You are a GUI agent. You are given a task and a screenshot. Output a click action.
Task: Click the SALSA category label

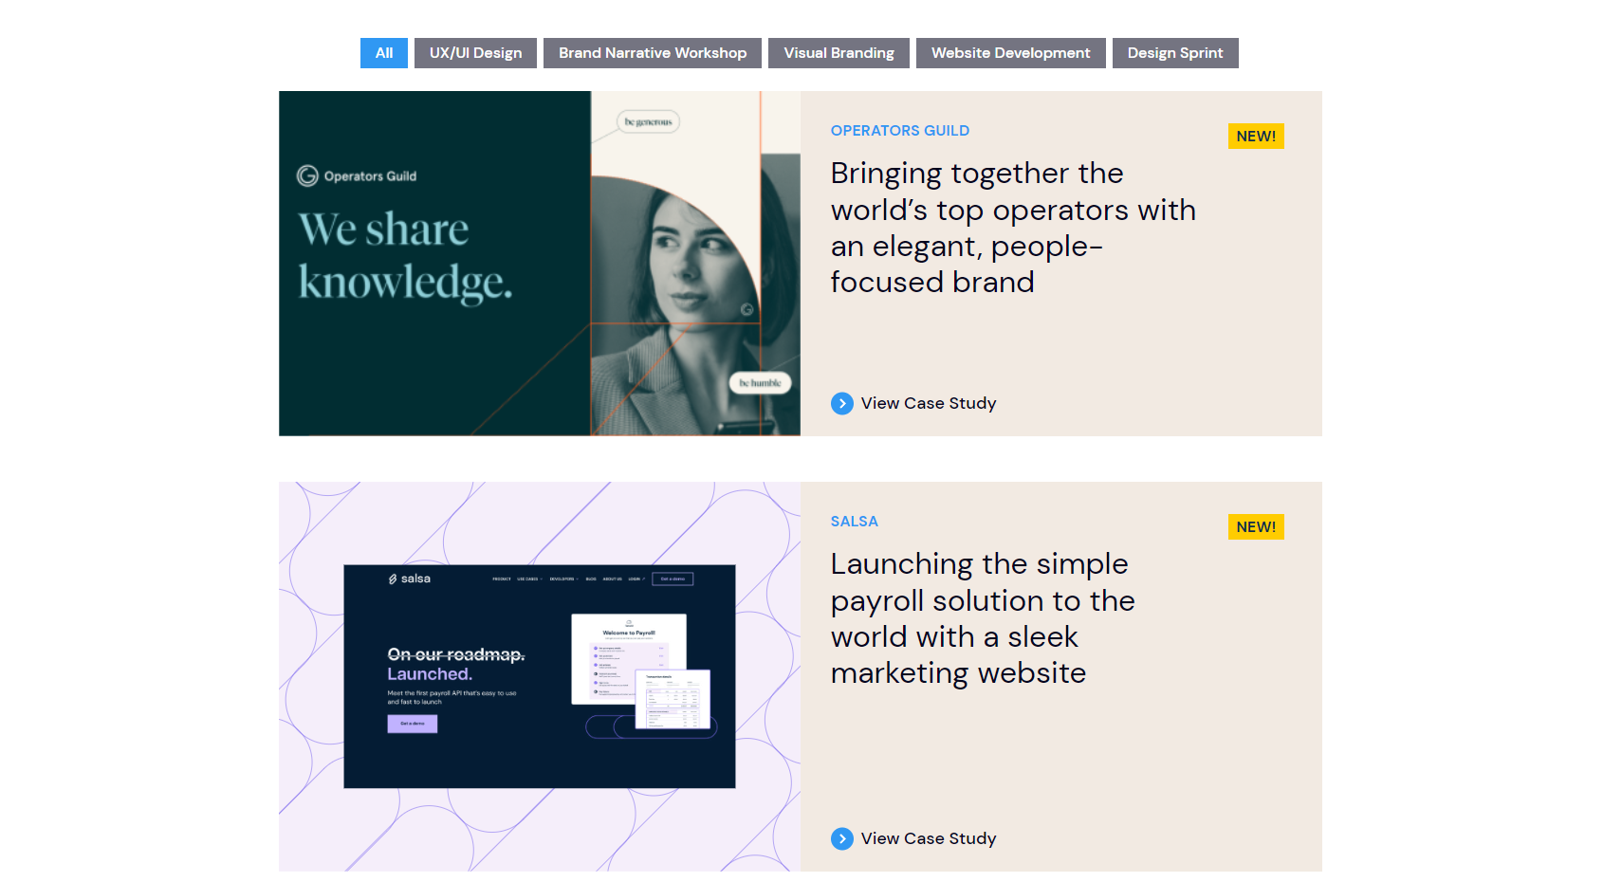tap(855, 522)
